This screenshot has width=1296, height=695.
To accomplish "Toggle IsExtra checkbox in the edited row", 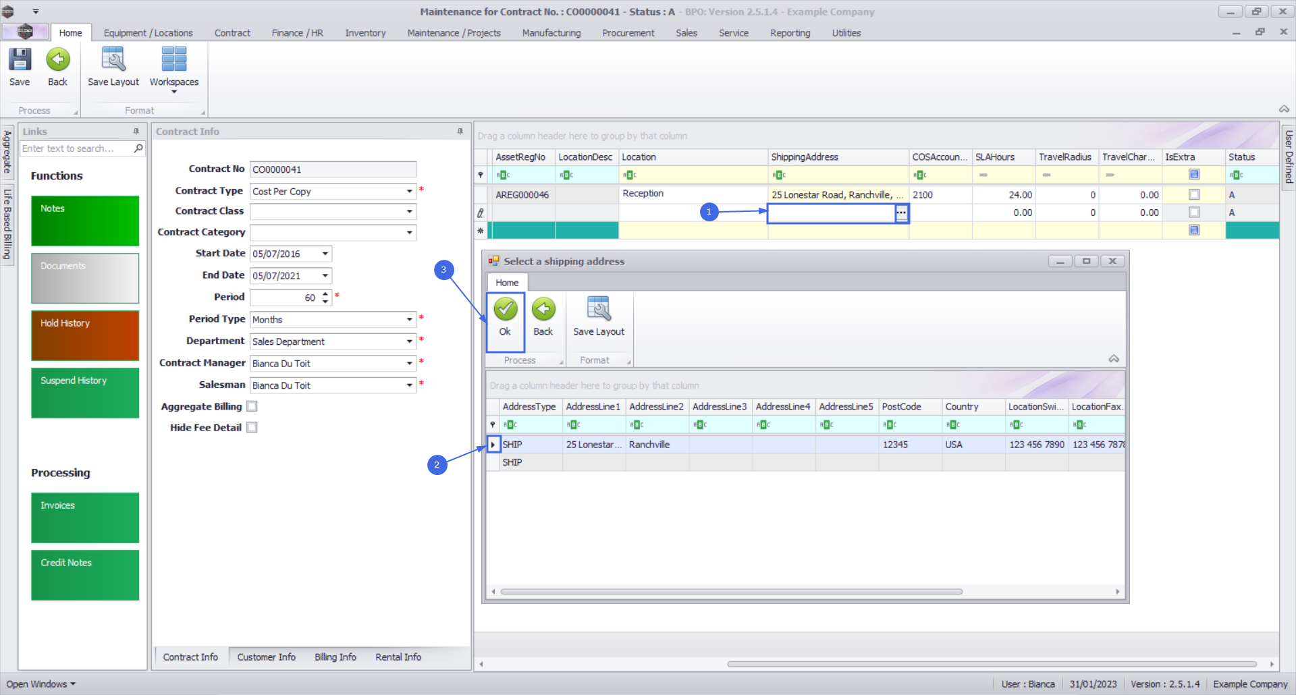I will click(x=1194, y=213).
